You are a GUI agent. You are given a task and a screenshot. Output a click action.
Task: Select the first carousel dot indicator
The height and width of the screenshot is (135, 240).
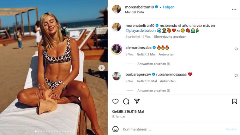pyautogui.click(x=36, y=131)
